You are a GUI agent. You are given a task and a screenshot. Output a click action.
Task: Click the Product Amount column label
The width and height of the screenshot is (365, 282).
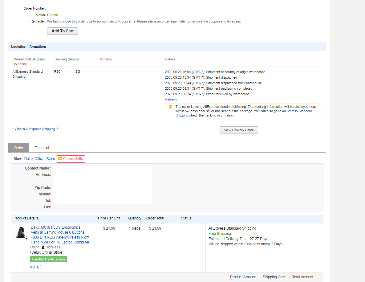(243, 277)
